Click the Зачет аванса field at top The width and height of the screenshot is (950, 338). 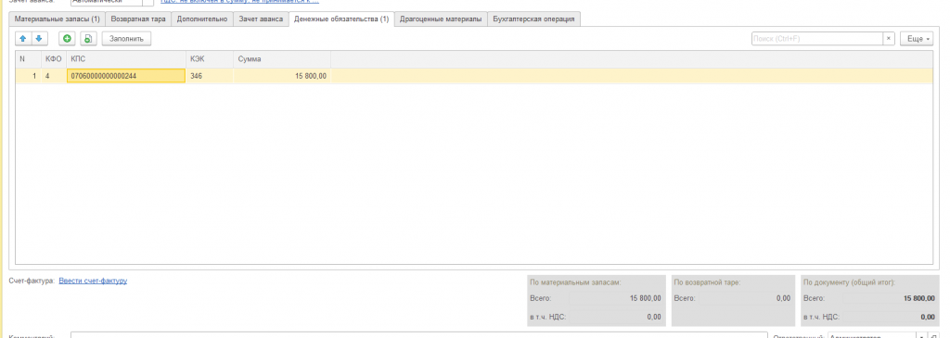tap(106, 3)
